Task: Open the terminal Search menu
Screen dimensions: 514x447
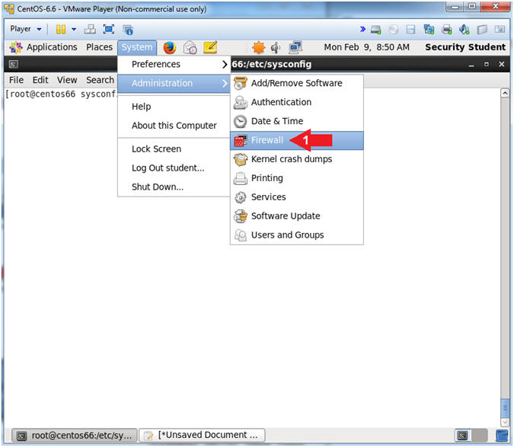Action: pos(100,80)
